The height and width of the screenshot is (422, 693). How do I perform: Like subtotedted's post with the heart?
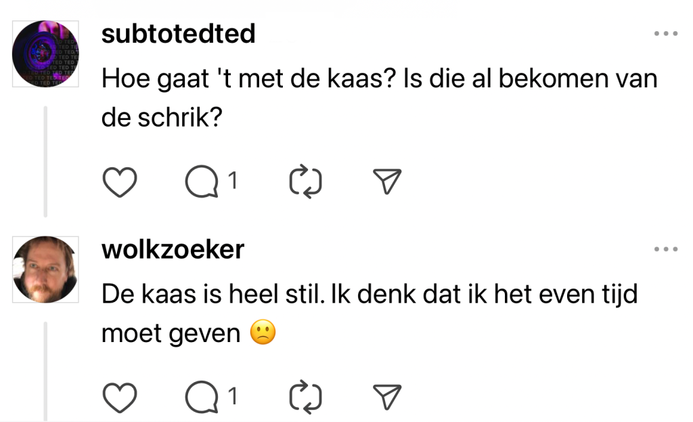point(120,182)
